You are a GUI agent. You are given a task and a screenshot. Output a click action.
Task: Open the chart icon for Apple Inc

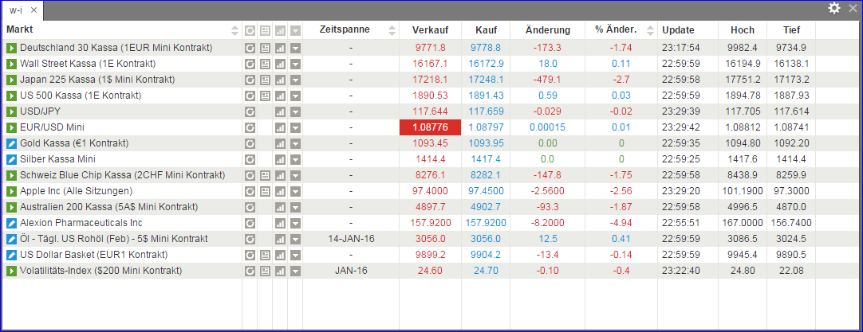(x=280, y=191)
